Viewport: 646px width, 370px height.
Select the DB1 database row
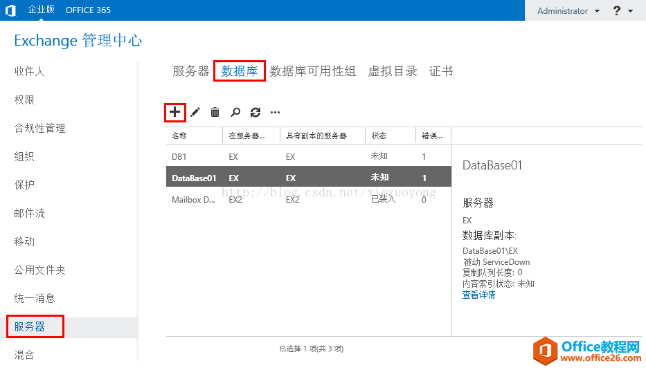(x=309, y=156)
